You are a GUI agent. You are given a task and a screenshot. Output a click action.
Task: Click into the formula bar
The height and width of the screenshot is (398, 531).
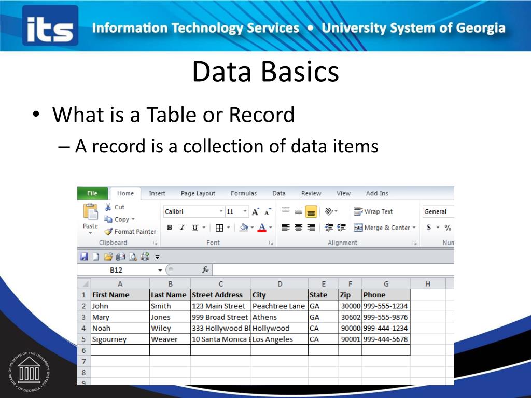333,269
